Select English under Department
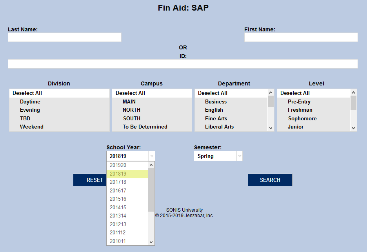Image resolution: width=367 pixels, height=252 pixels. [214, 110]
